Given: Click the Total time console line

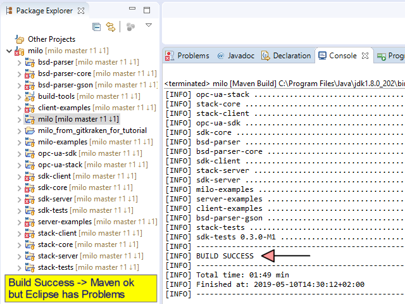Looking at the screenshot, I should [227, 275].
